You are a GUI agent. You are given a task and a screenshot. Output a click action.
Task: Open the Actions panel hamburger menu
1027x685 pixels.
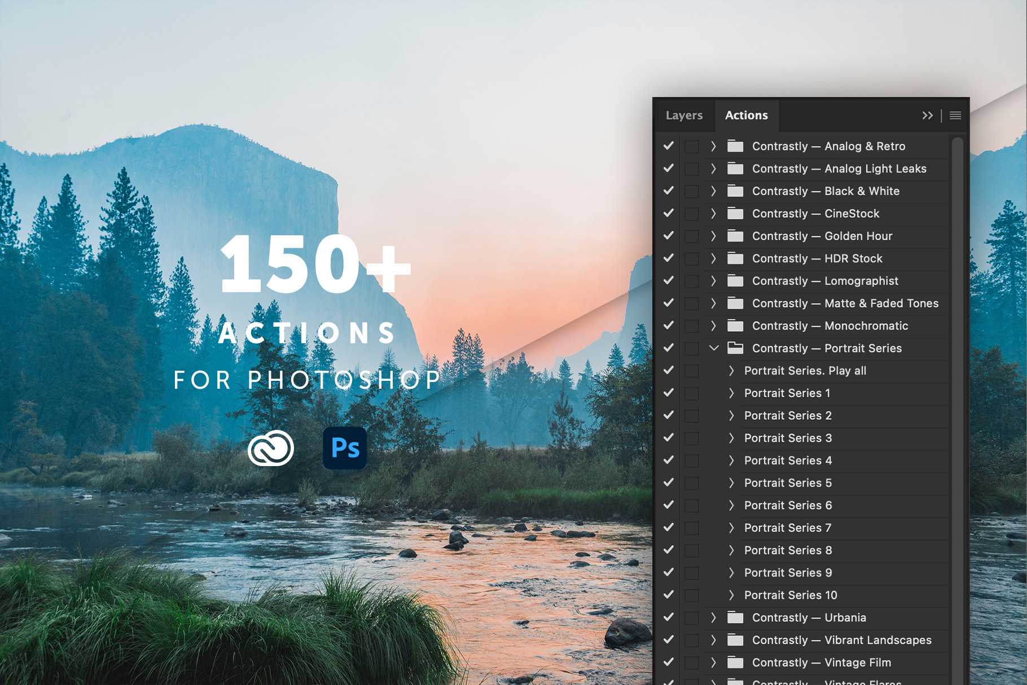[955, 116]
